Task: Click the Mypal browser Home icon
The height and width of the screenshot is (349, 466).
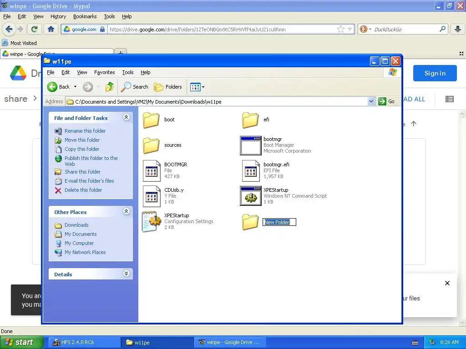Action: 51,29
